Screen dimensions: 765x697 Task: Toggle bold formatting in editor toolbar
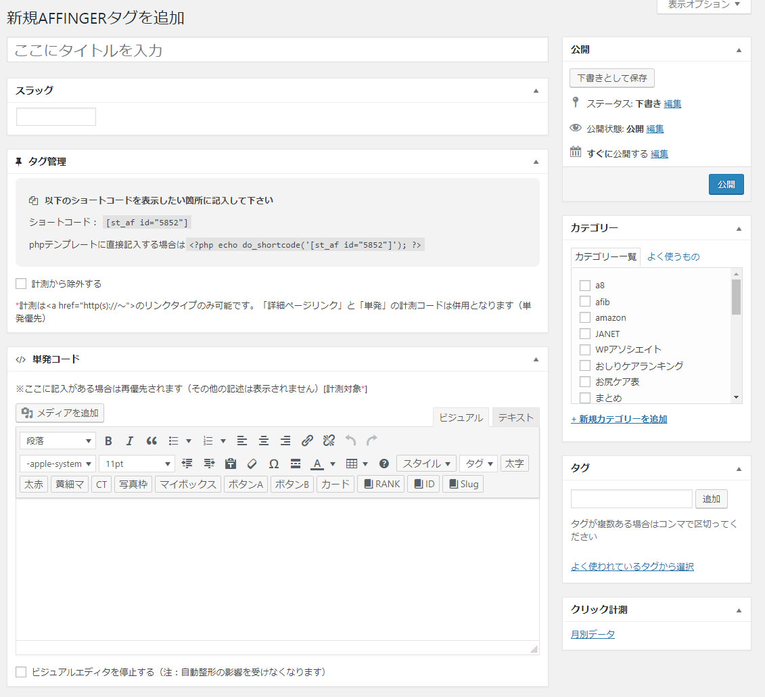point(108,441)
